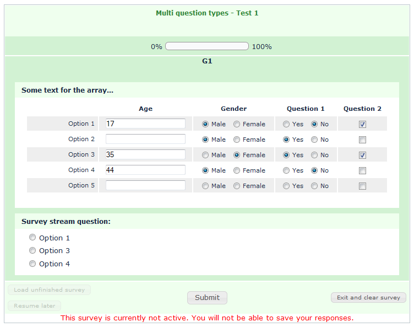Viewport: 414px width, 327px height.
Task: Choose Yes for Option 1 Question 1
Action: coord(286,124)
